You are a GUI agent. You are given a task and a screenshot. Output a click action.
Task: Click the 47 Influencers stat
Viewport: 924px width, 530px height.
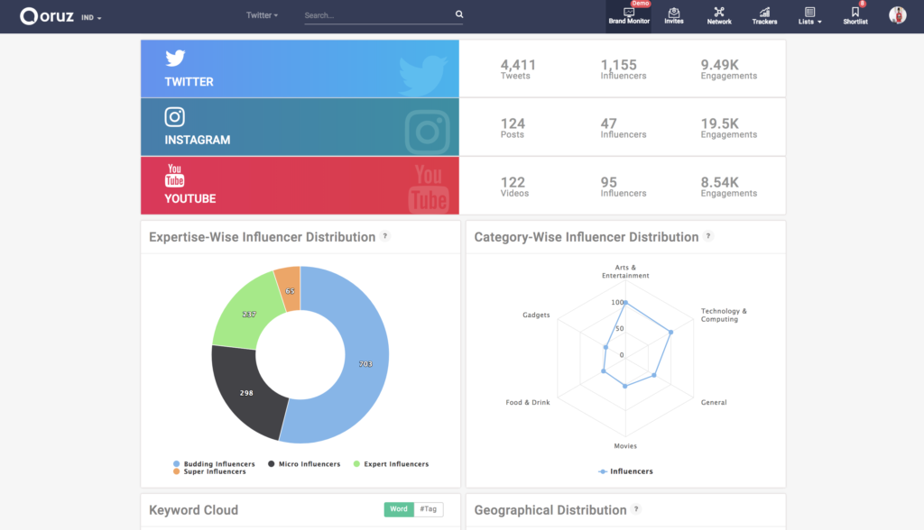click(x=623, y=128)
